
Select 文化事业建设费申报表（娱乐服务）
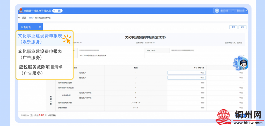point(40,39)
